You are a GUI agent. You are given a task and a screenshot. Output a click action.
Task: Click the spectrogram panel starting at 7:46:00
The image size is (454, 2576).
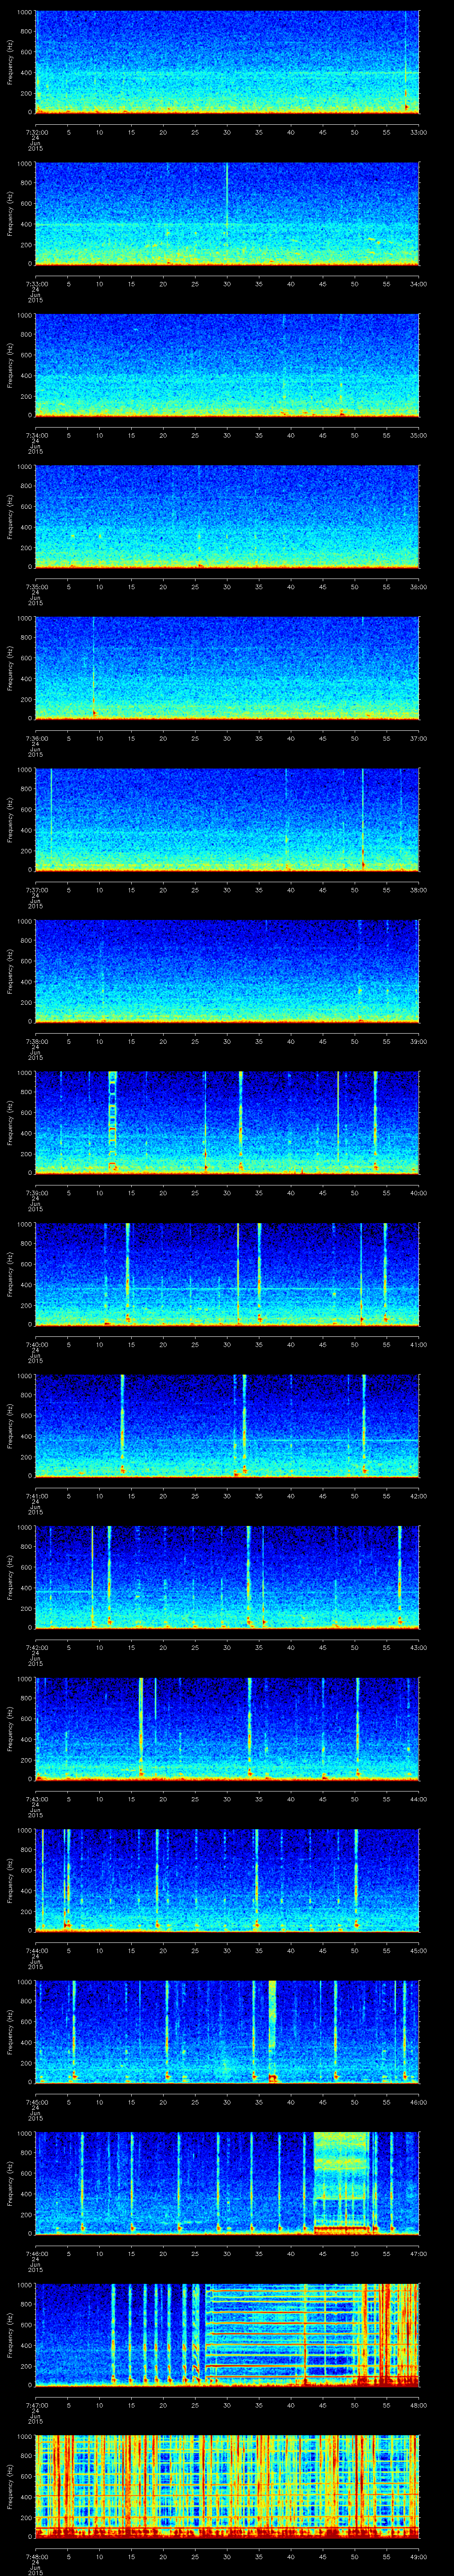click(x=227, y=2183)
